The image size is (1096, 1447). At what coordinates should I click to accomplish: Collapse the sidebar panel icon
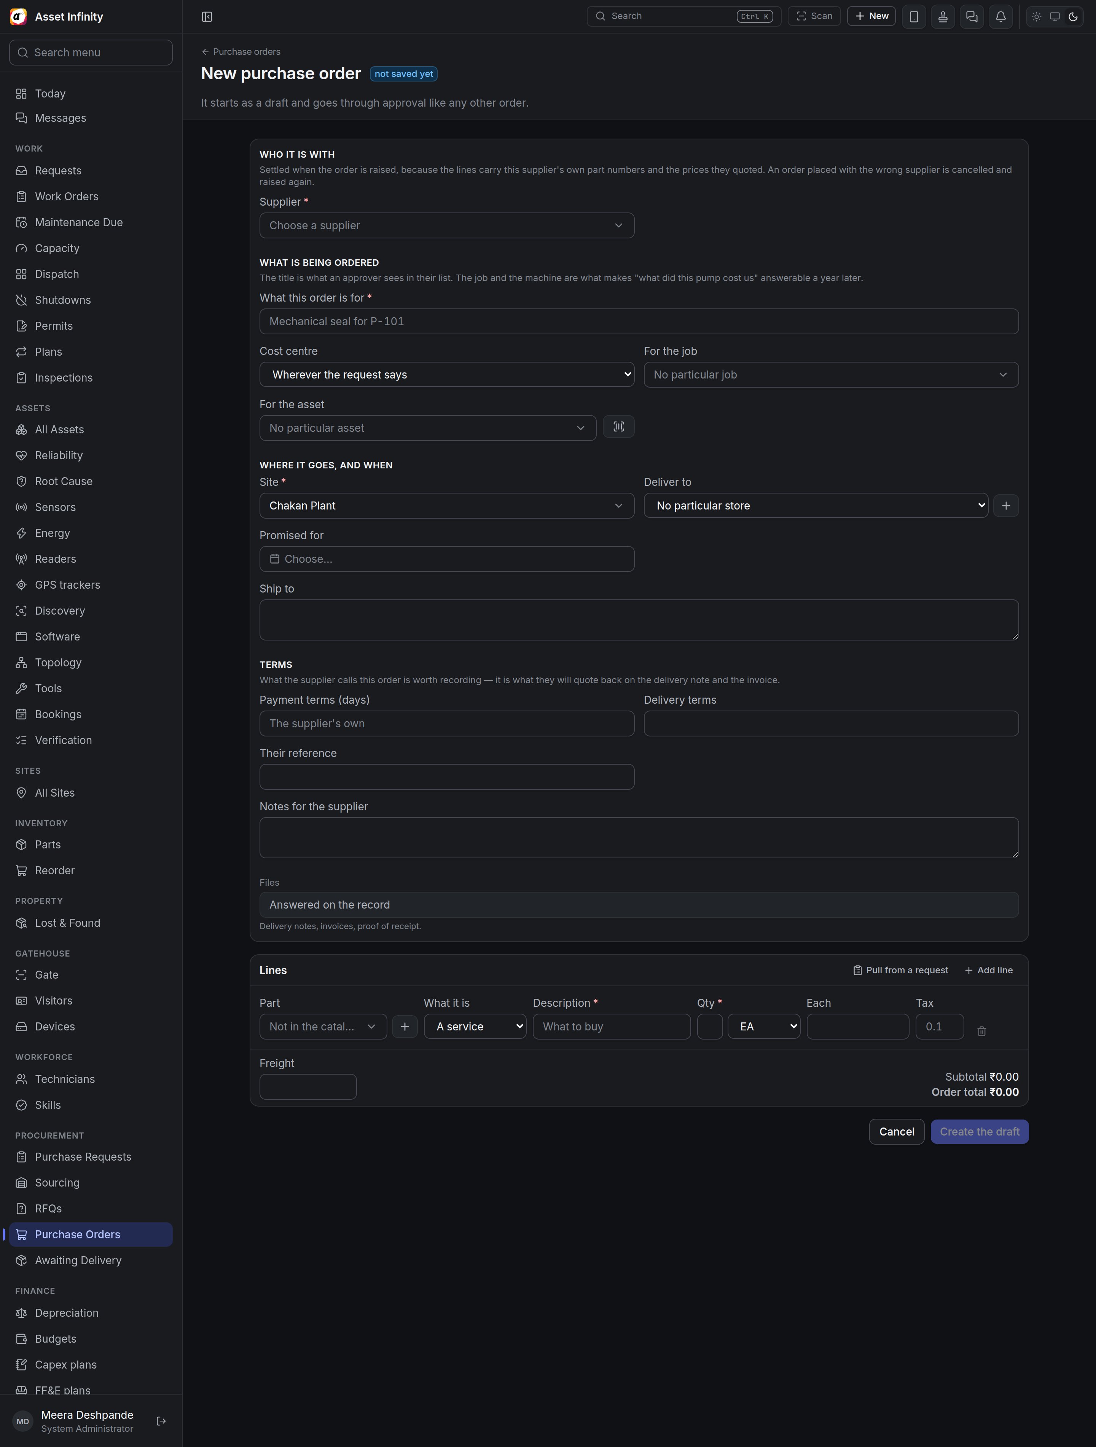(x=207, y=16)
